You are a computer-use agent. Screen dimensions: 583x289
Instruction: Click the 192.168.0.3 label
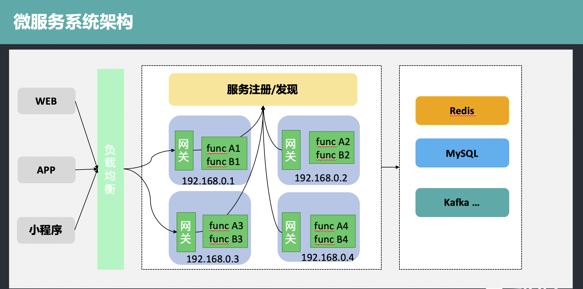tap(213, 259)
